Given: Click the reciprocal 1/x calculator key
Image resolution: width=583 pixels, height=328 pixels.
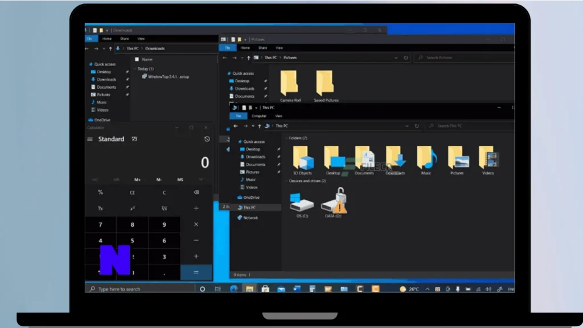Looking at the screenshot, I should click(100, 208).
